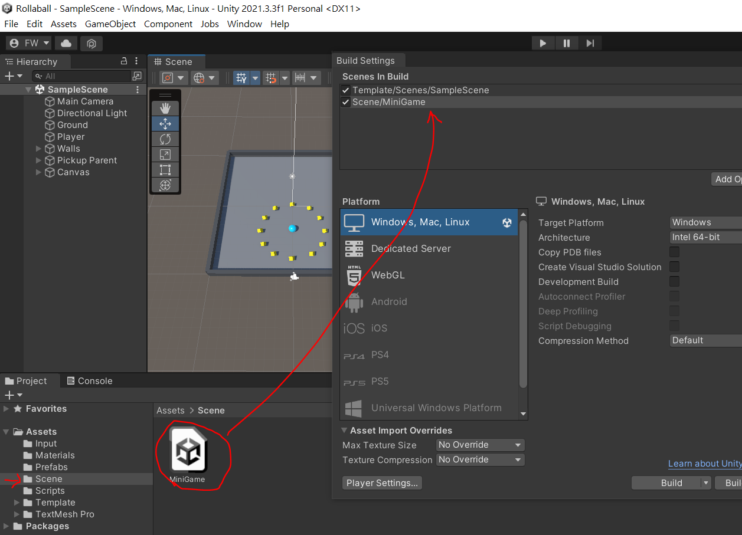Image resolution: width=742 pixels, height=535 pixels.
Task: Uncheck Scene/MiniGame in build list
Action: pos(346,102)
